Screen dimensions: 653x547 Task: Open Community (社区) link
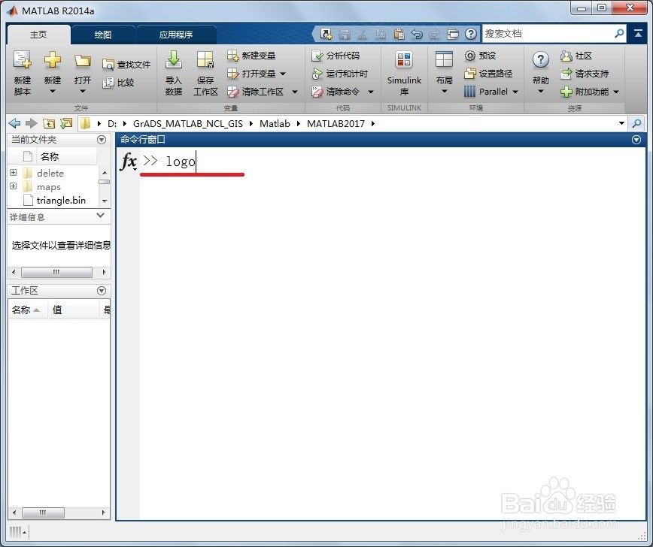coord(576,56)
